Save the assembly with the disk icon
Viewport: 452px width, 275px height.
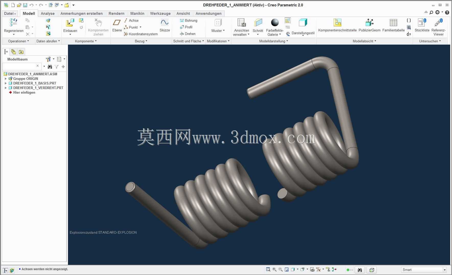25,5
